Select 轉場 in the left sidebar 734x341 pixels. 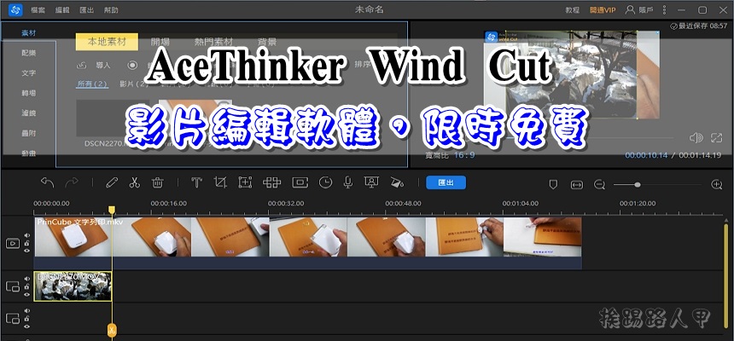pos(28,93)
